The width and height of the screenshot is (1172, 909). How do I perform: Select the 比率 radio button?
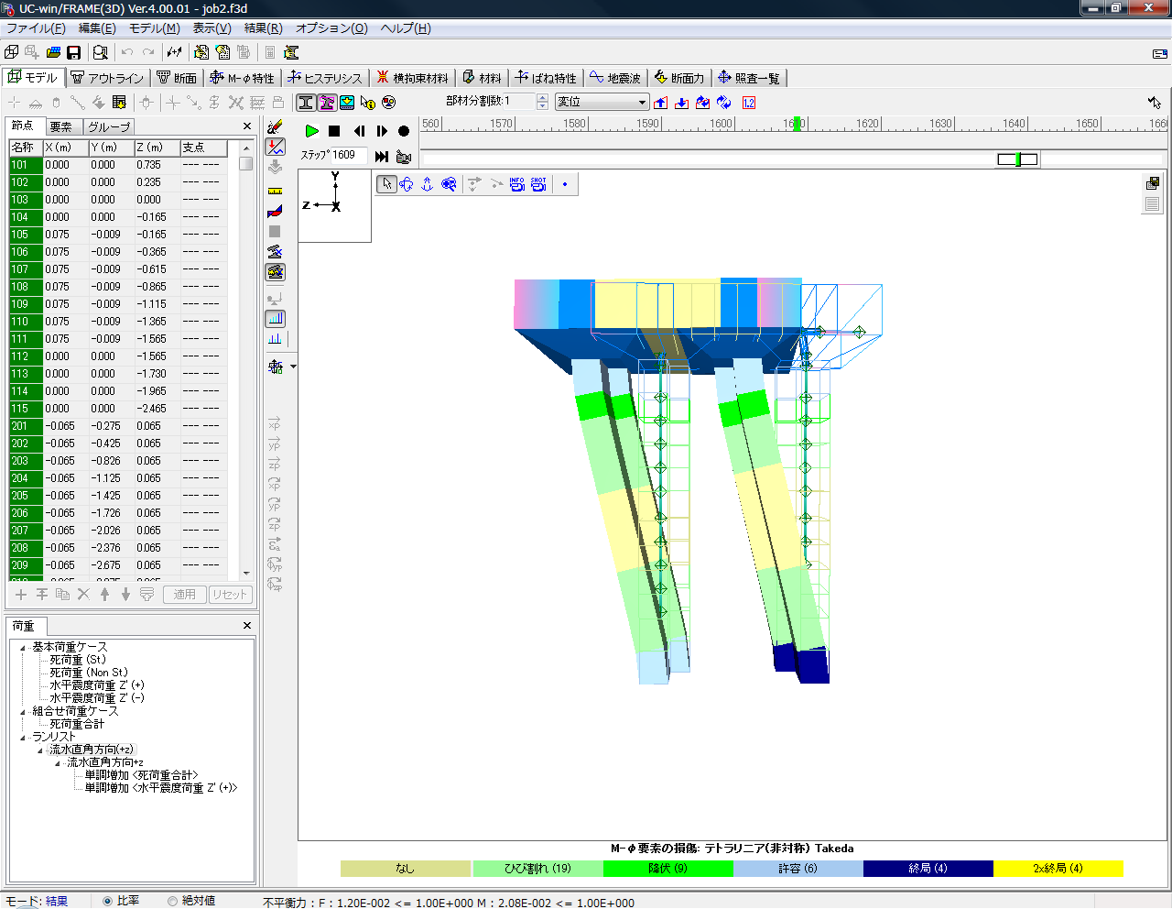point(108,901)
